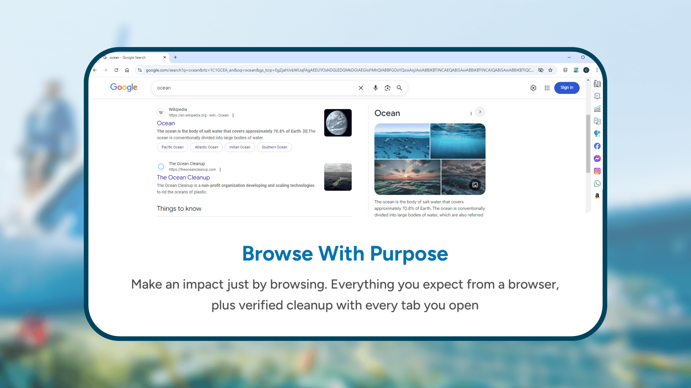Reload the current page
691x388 pixels.
tap(116, 70)
